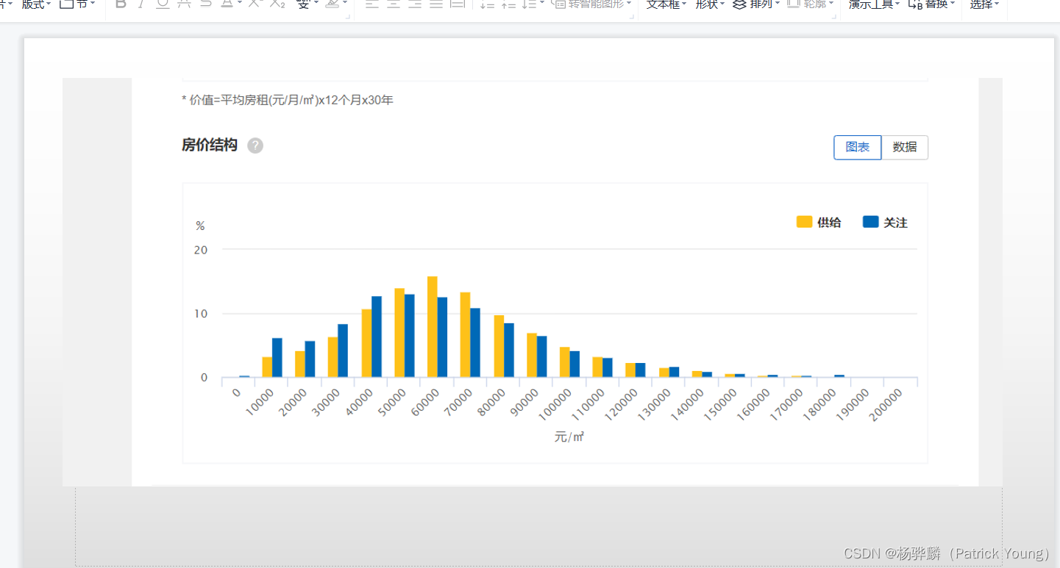Open the 替换 replace dropdown
Image resolution: width=1060 pixels, height=568 pixels.
click(931, 4)
